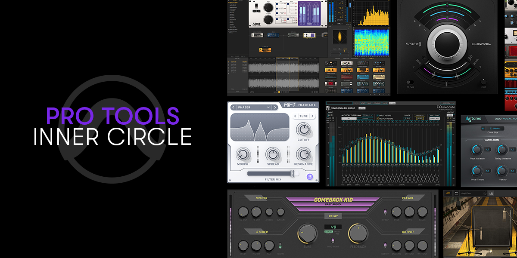517x258 pixels.
Task: Click the OUT knob in Spread
Action: [x=483, y=81]
